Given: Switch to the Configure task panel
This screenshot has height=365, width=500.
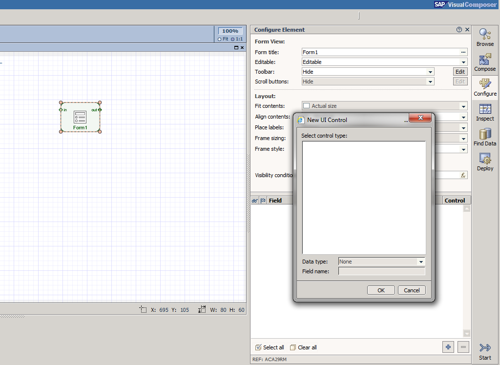Looking at the screenshot, I should 485,87.
